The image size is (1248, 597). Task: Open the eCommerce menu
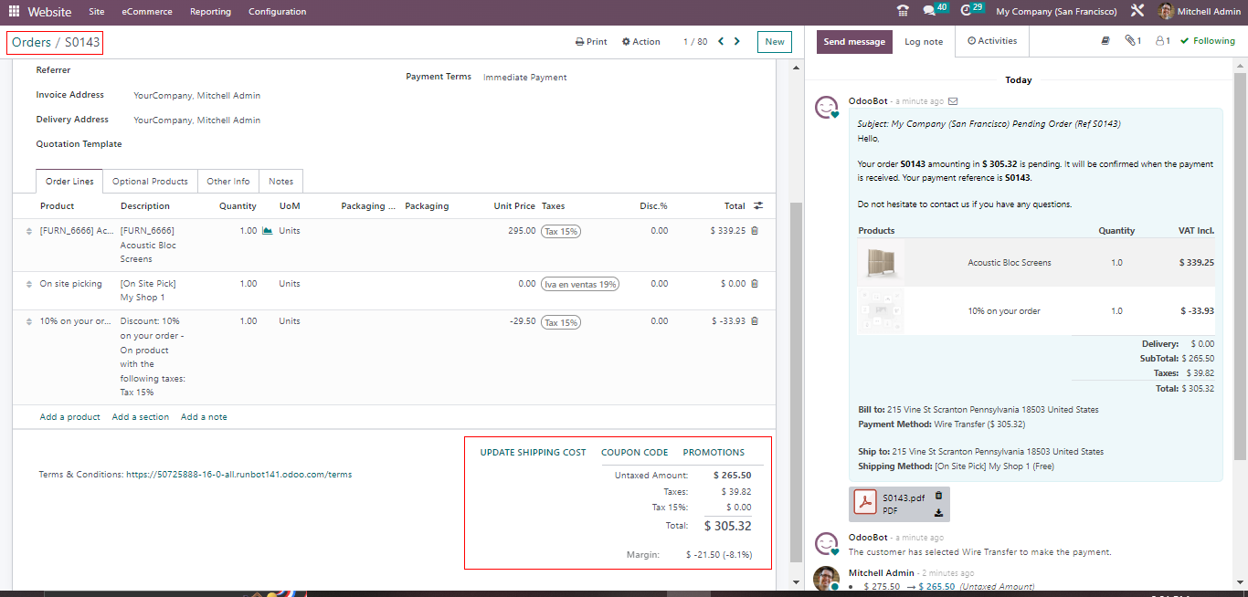coord(145,12)
